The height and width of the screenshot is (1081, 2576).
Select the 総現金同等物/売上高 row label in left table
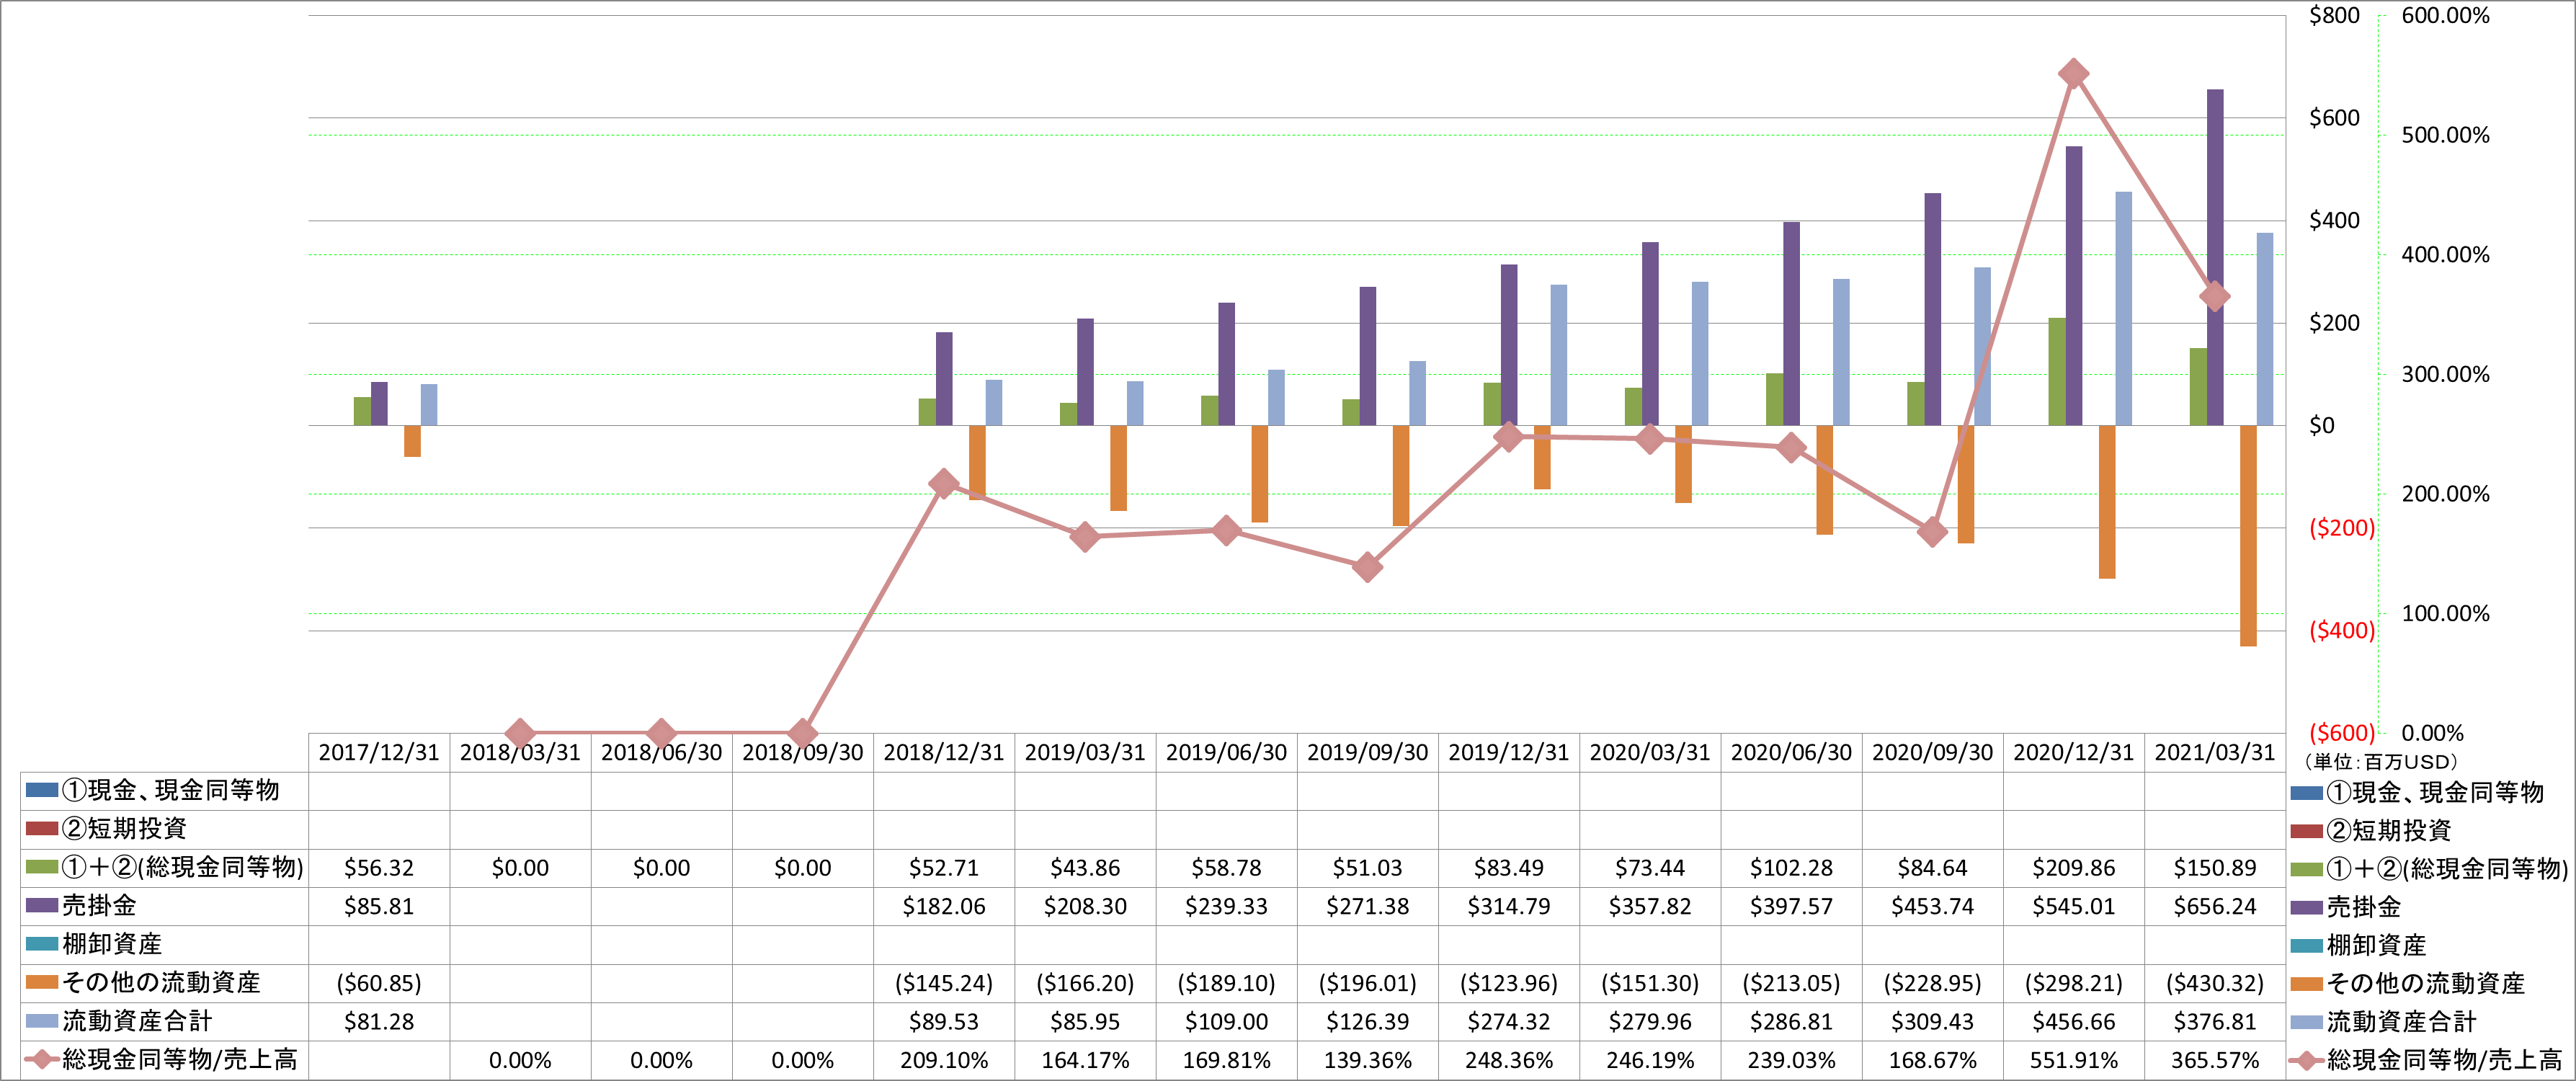(180, 1059)
